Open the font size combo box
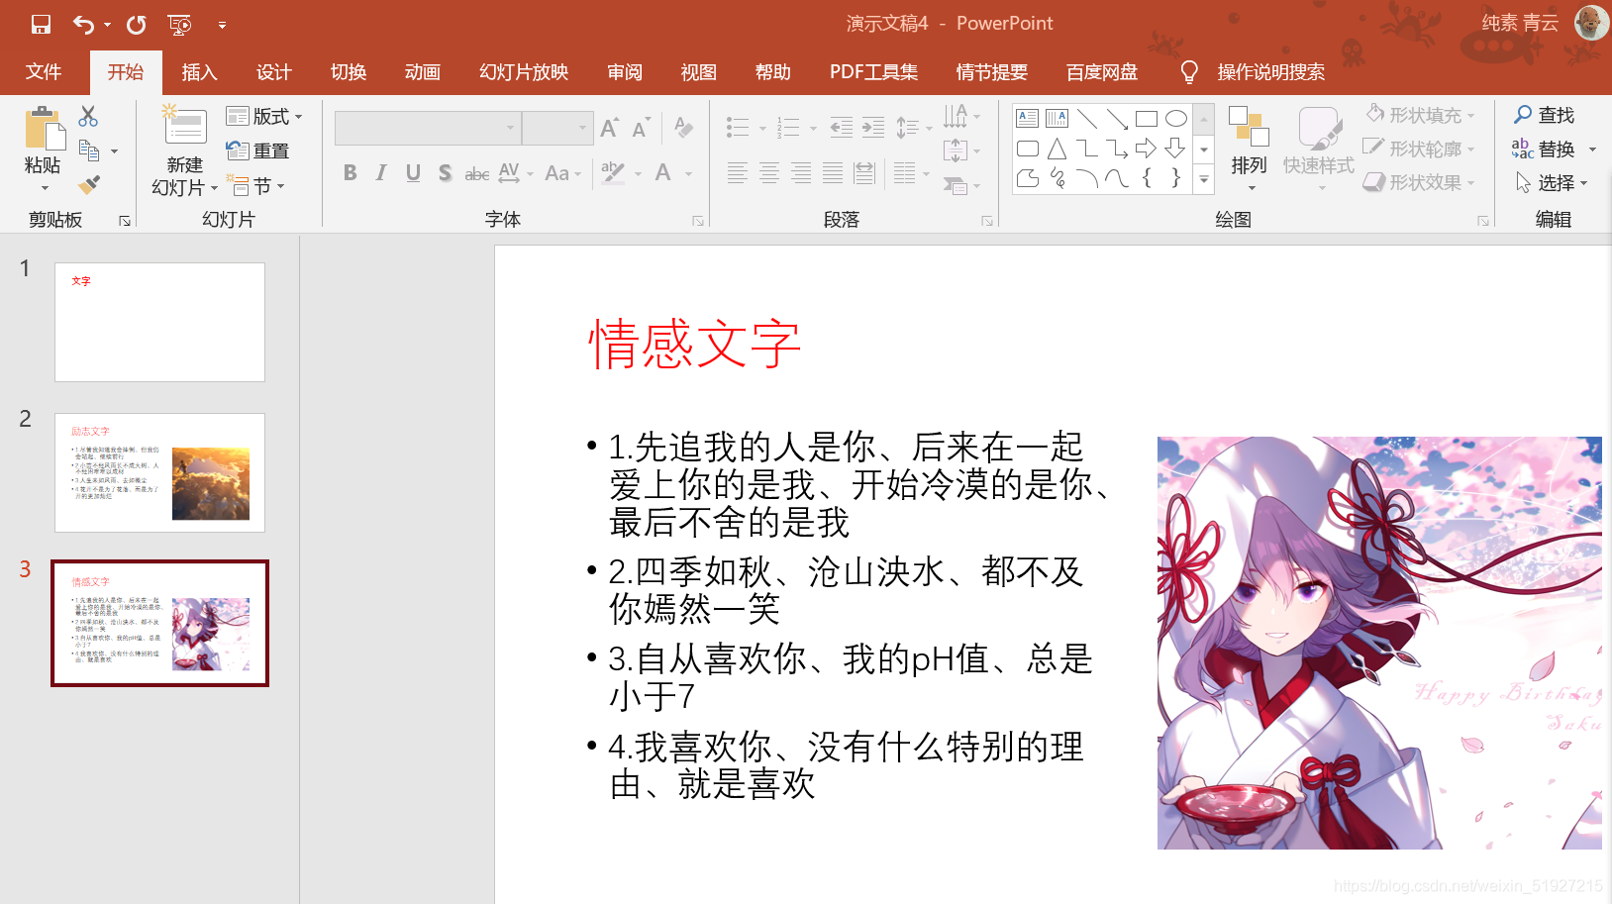 [x=557, y=128]
